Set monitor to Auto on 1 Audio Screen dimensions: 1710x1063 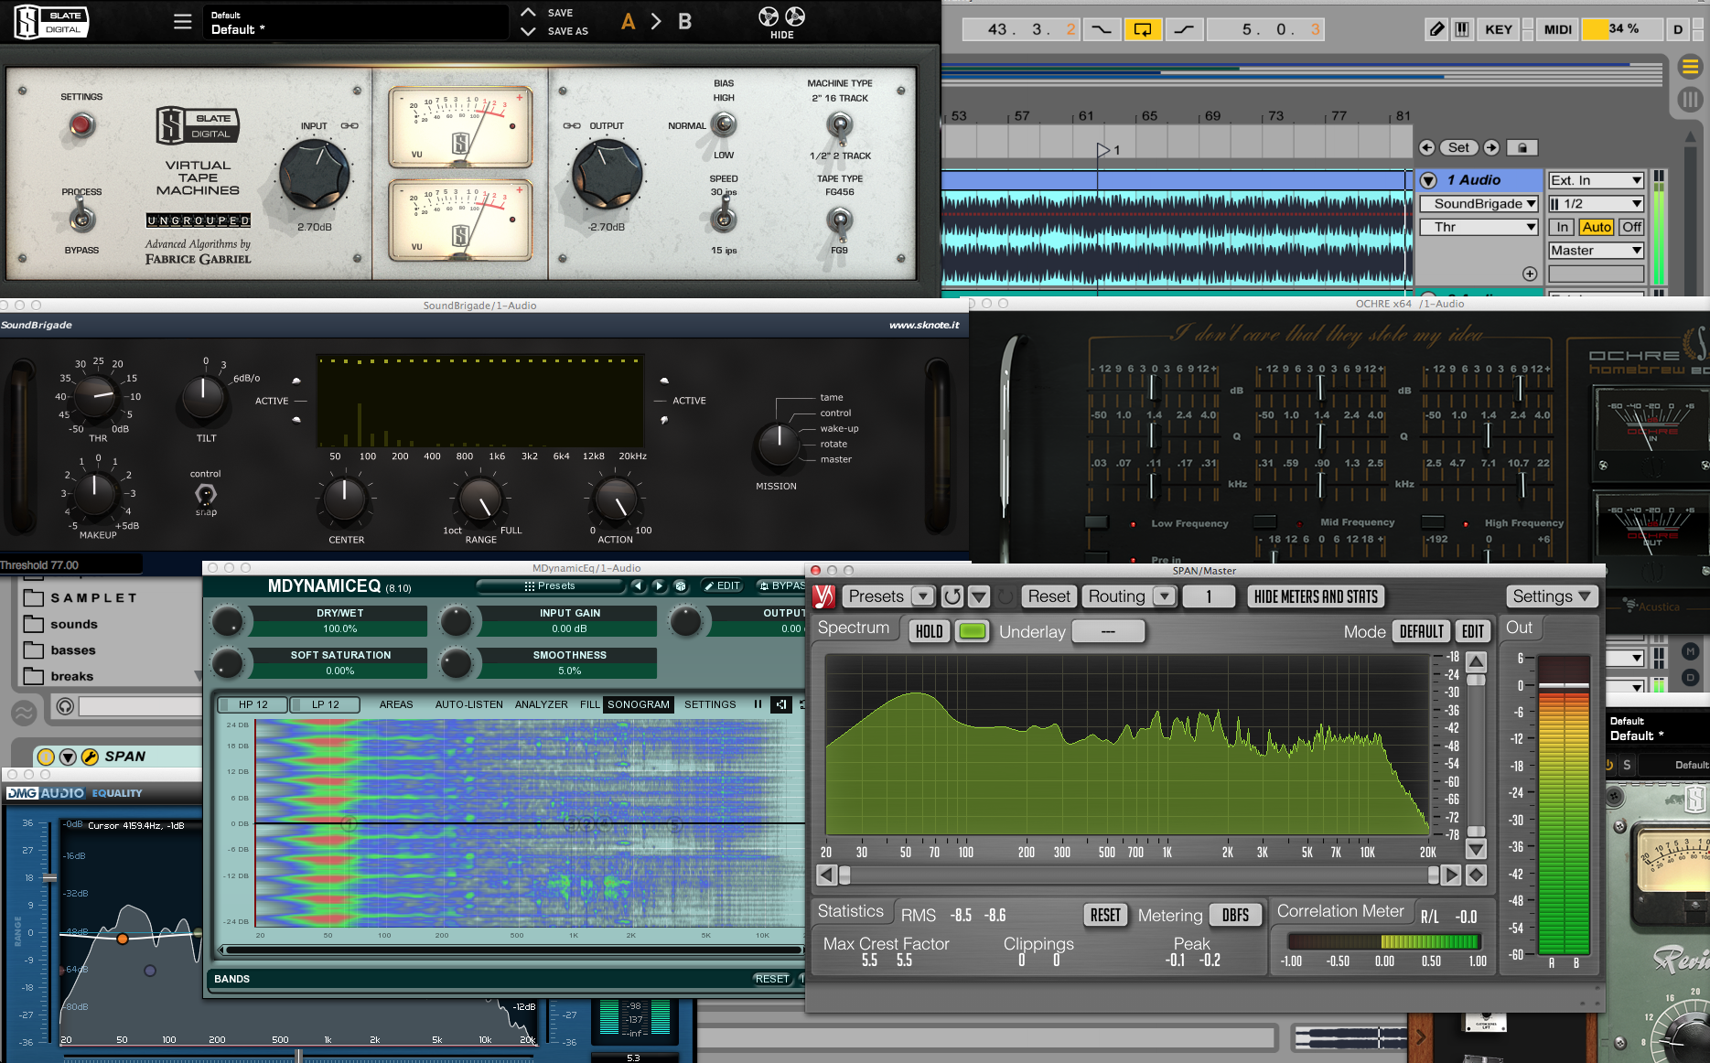tap(1597, 227)
